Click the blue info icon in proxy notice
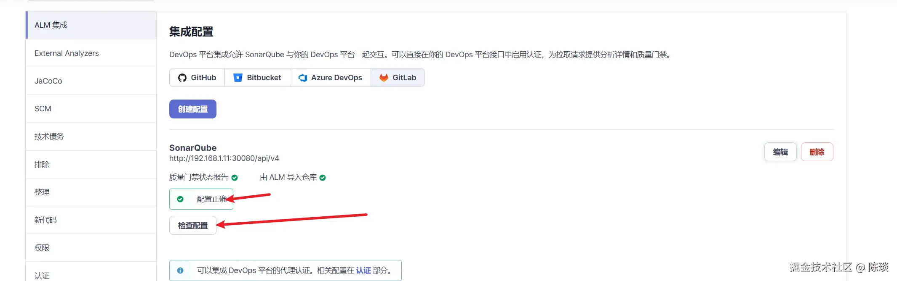The width and height of the screenshot is (897, 281). click(180, 270)
